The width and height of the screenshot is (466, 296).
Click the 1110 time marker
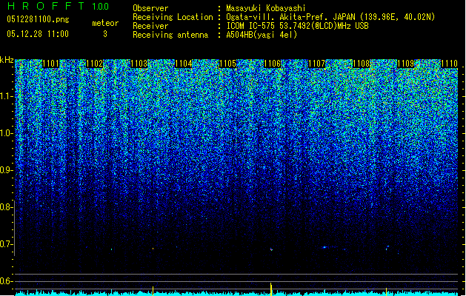tap(450, 64)
